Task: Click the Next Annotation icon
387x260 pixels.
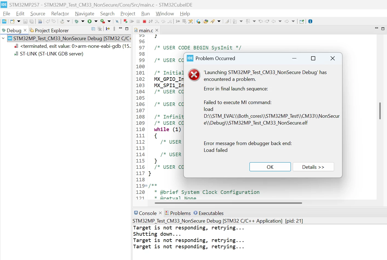Action: click(x=235, y=21)
